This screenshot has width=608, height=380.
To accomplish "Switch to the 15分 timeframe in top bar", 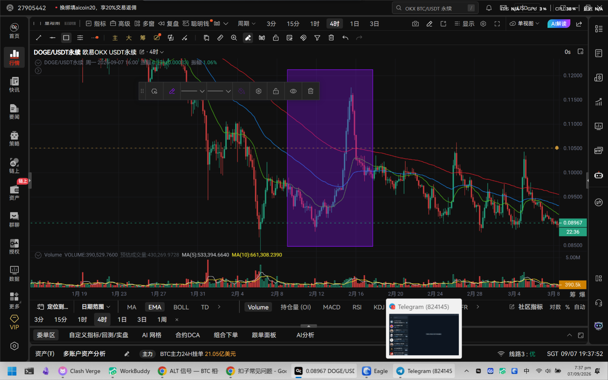I will pos(293,24).
